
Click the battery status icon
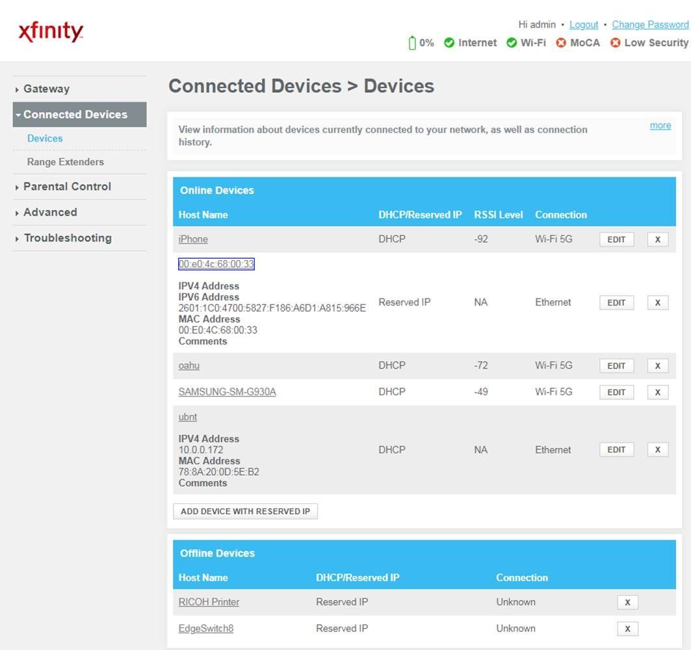point(411,43)
